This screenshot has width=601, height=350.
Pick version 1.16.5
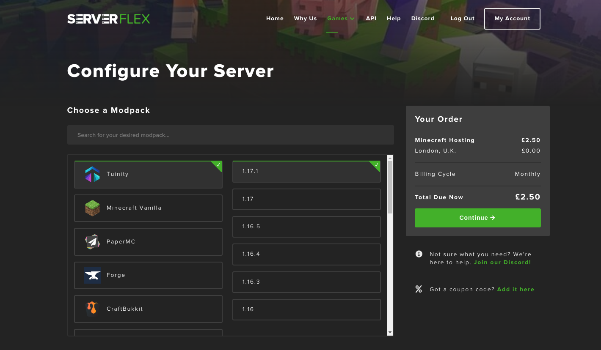point(306,227)
